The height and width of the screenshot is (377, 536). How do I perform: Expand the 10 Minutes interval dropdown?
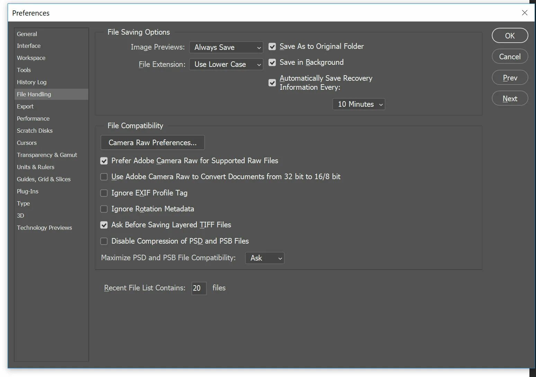pyautogui.click(x=359, y=104)
